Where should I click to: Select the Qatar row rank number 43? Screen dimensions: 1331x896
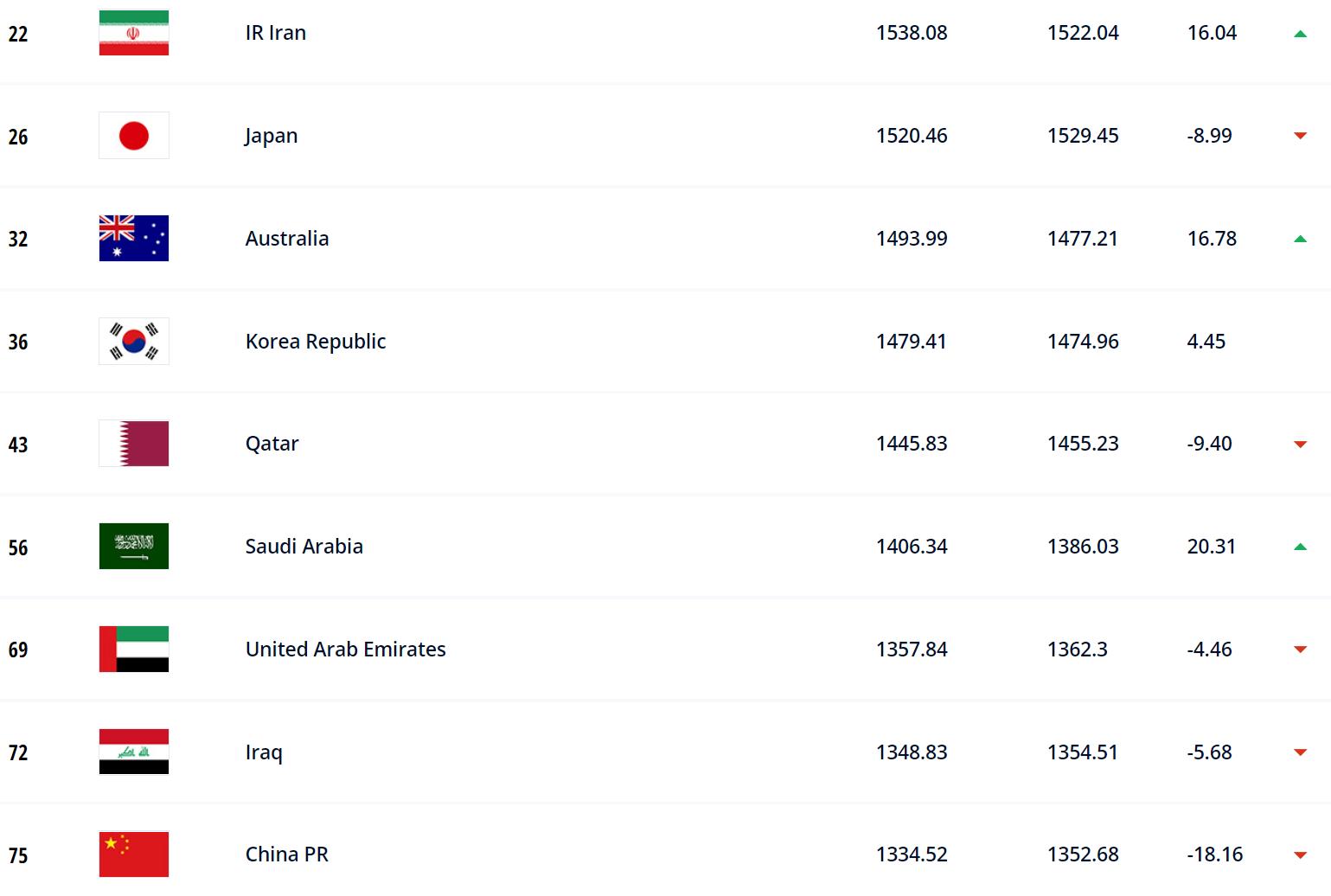[18, 445]
